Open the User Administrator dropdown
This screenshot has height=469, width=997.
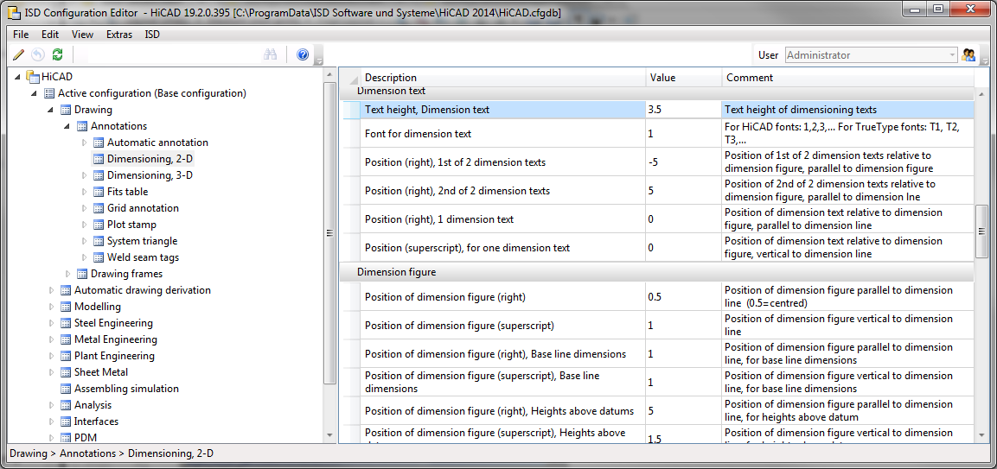(x=951, y=55)
